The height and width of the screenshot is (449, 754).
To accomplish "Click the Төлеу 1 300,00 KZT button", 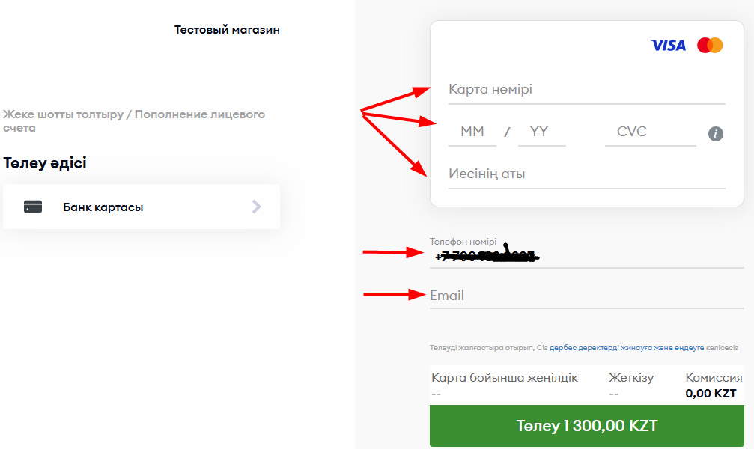I will tap(587, 426).
